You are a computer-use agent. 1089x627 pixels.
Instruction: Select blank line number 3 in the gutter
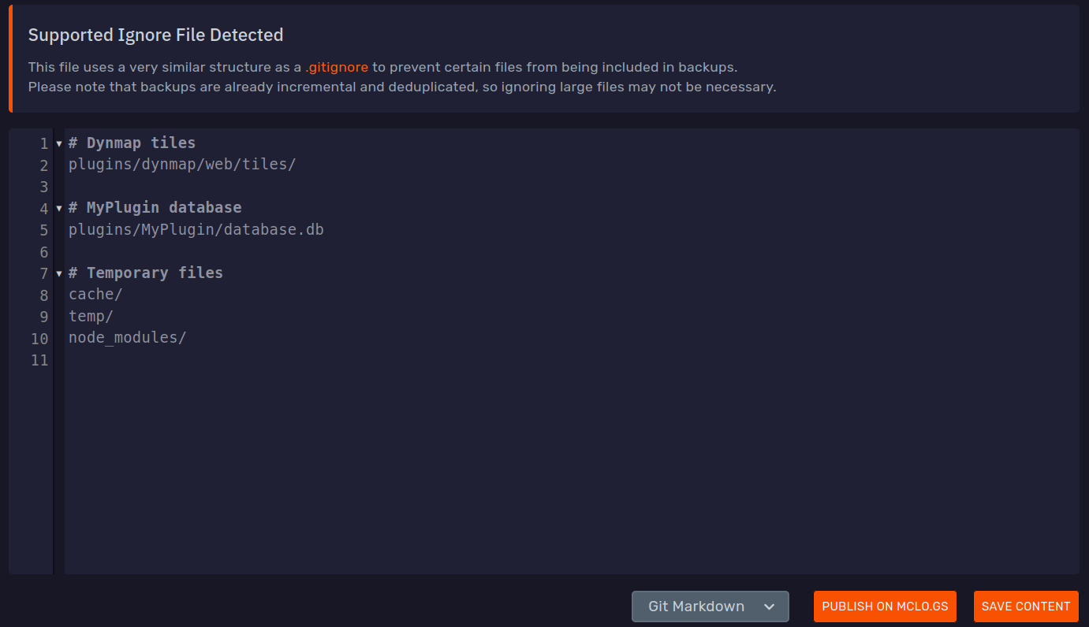point(43,187)
